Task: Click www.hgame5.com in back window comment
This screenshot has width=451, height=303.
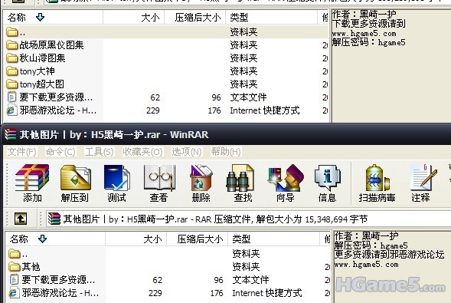Action: coord(364,34)
